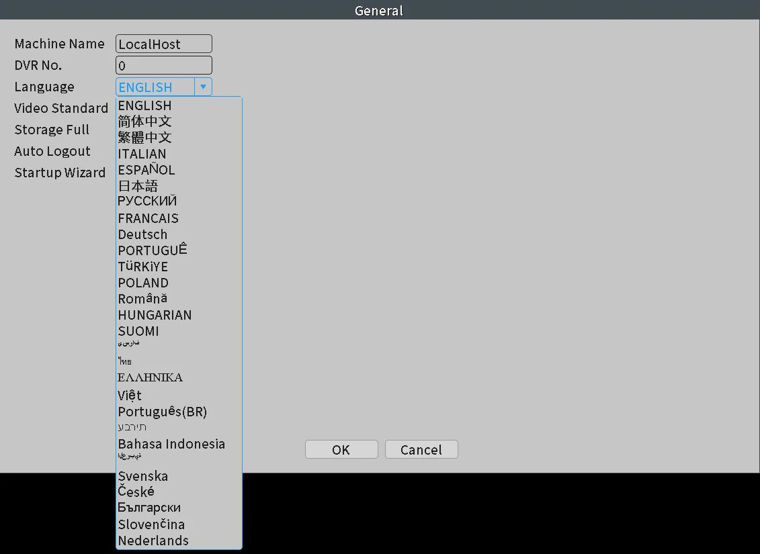Focus the DVR No. input field
Image resolution: width=760 pixels, height=554 pixels.
pos(164,65)
